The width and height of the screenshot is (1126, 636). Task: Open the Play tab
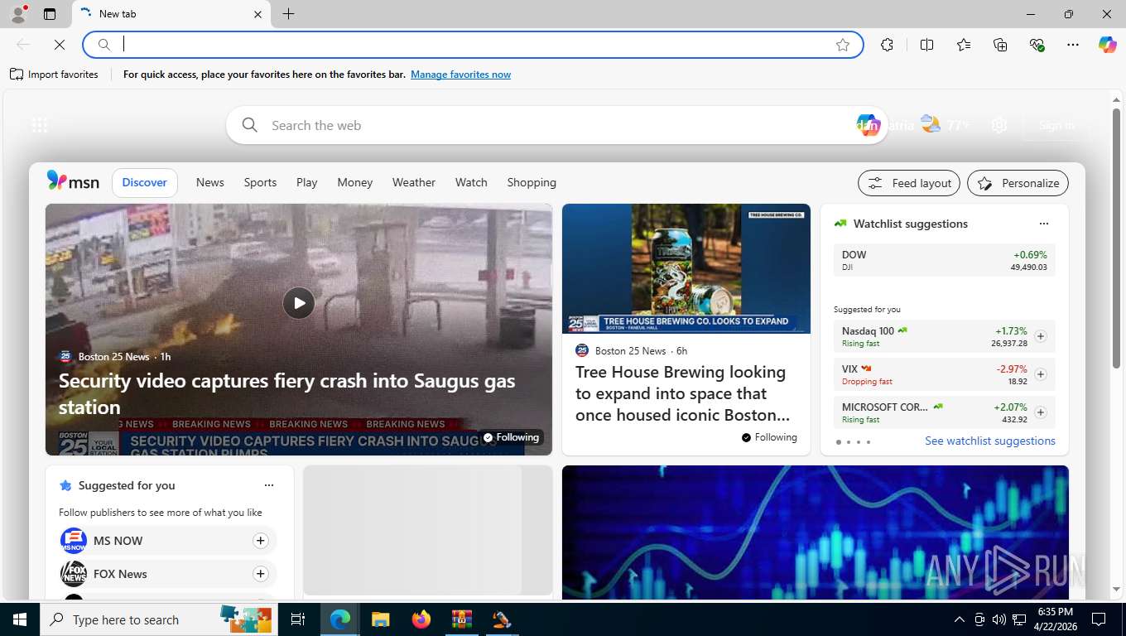307,182
